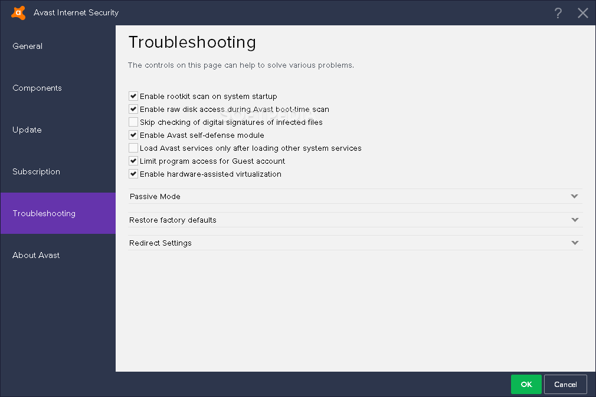Open the General settings tab
Screen dimensions: 596x397
tap(58, 47)
